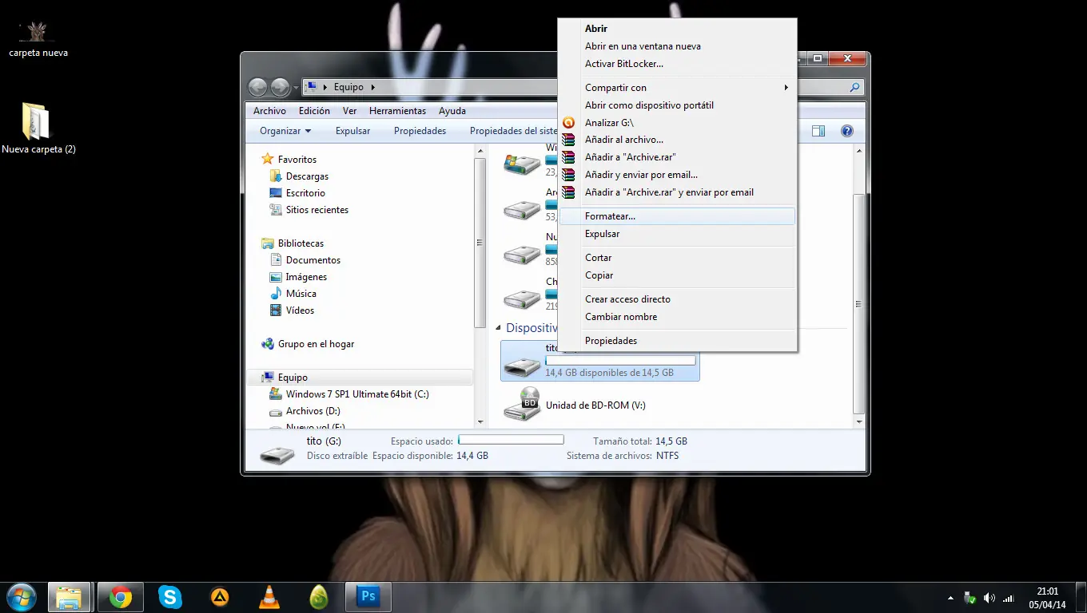Open the Música library
Viewport: 1087px width, 613px height.
click(x=301, y=294)
